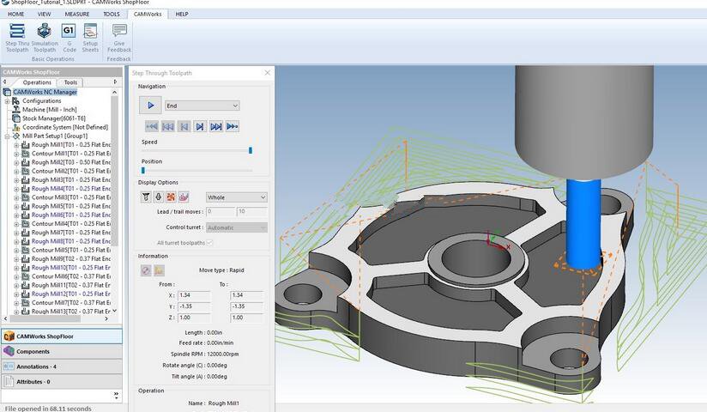Skip to previous operation button
This screenshot has height=412, width=707.
click(x=167, y=127)
